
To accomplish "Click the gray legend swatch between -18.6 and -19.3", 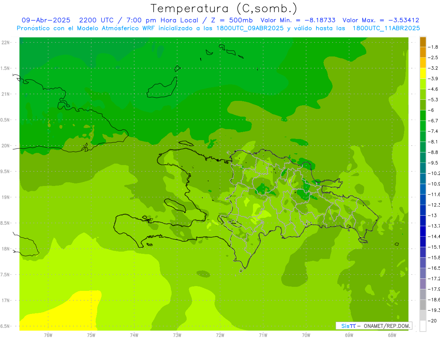I will (x=423, y=305).
